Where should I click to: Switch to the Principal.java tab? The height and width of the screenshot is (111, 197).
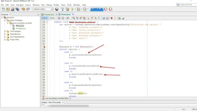click(49, 14)
